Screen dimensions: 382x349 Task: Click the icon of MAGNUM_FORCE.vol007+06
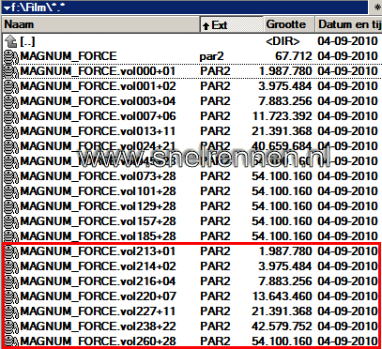click(x=11, y=116)
